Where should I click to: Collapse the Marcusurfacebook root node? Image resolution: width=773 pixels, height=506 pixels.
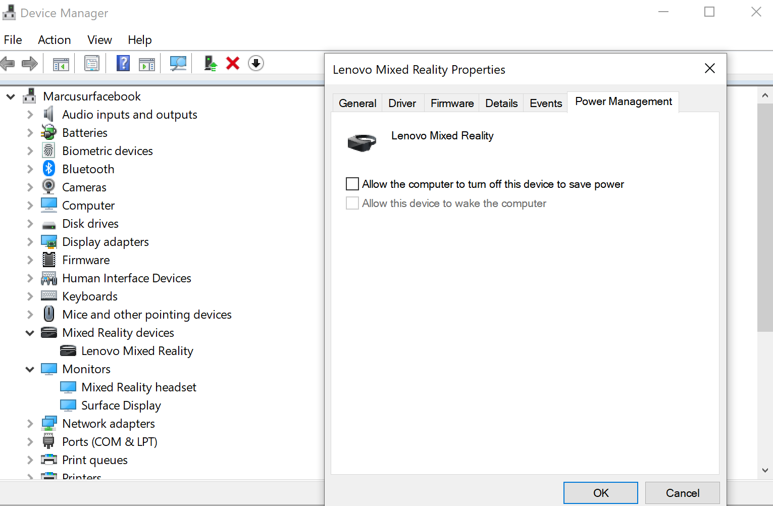pyautogui.click(x=11, y=96)
